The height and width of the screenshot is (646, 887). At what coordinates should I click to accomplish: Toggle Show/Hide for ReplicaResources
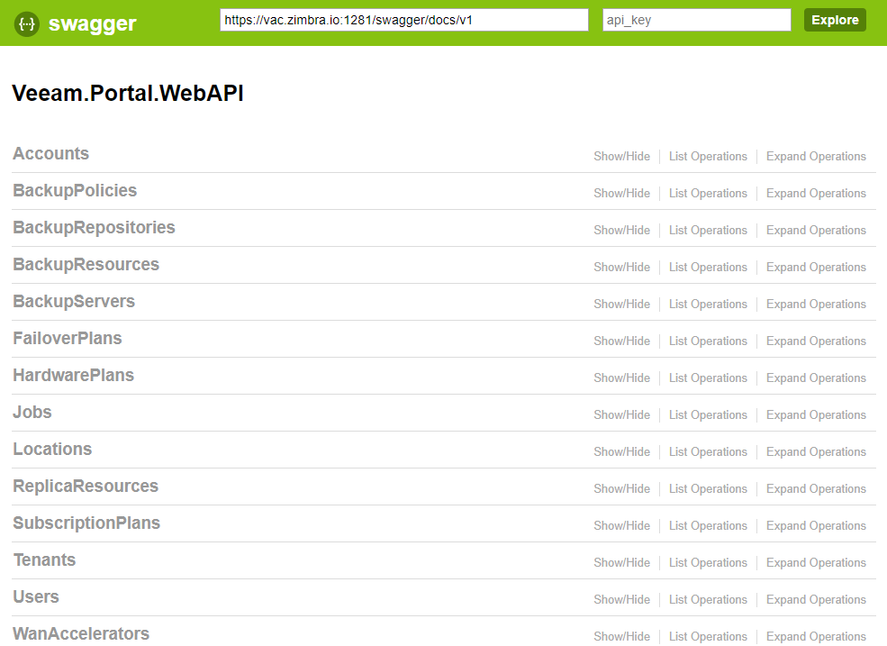click(621, 488)
